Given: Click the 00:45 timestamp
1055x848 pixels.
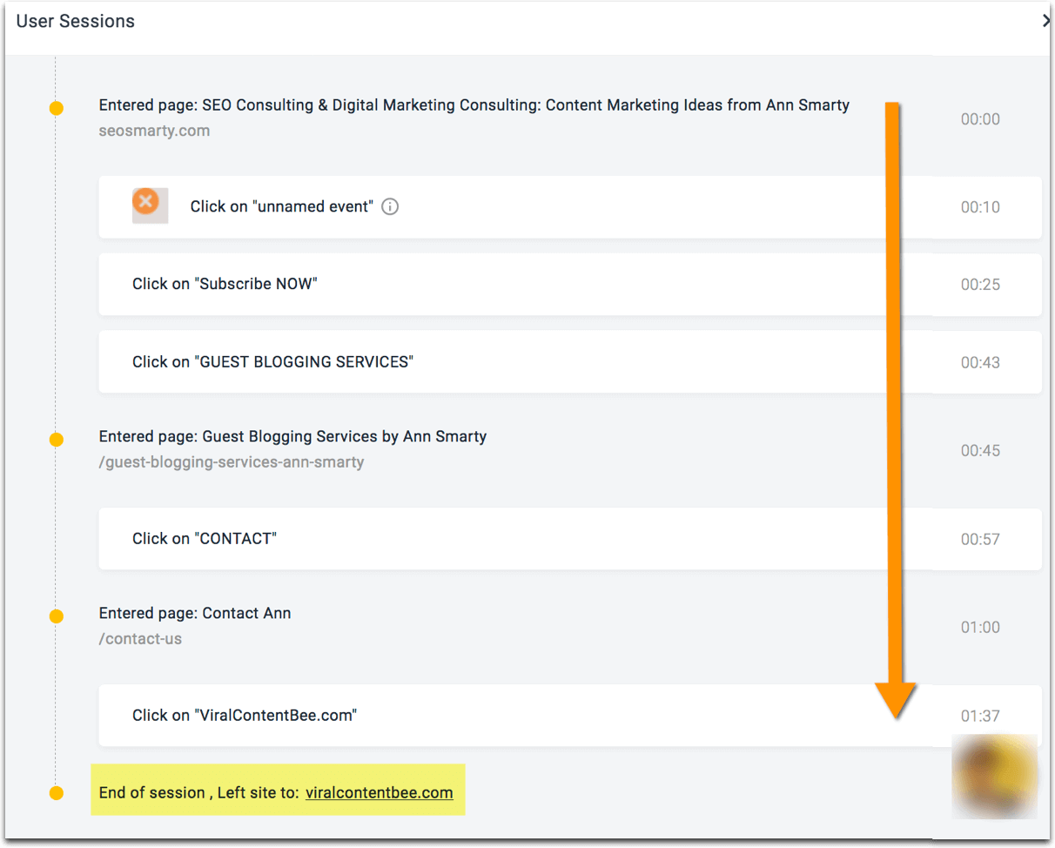Looking at the screenshot, I should click(x=980, y=451).
